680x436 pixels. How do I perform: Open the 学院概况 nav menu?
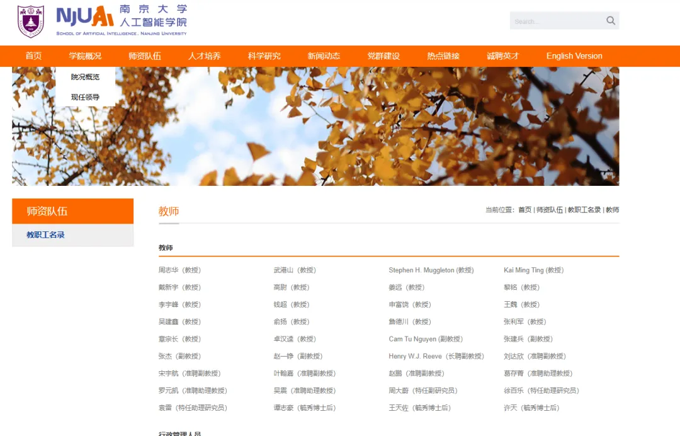85,56
